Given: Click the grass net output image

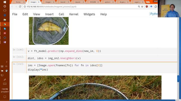Looking at the screenshot, I should 95,88.
